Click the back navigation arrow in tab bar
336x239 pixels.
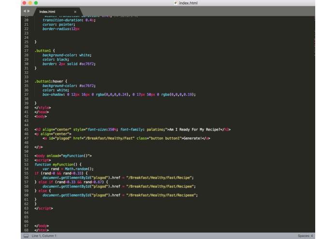click(x=25, y=11)
